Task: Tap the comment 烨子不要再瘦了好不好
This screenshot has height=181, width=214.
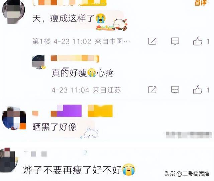Action: 79,170
